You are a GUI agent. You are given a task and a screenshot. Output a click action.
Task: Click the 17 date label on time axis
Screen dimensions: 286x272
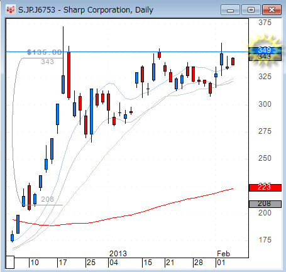tap(63, 263)
